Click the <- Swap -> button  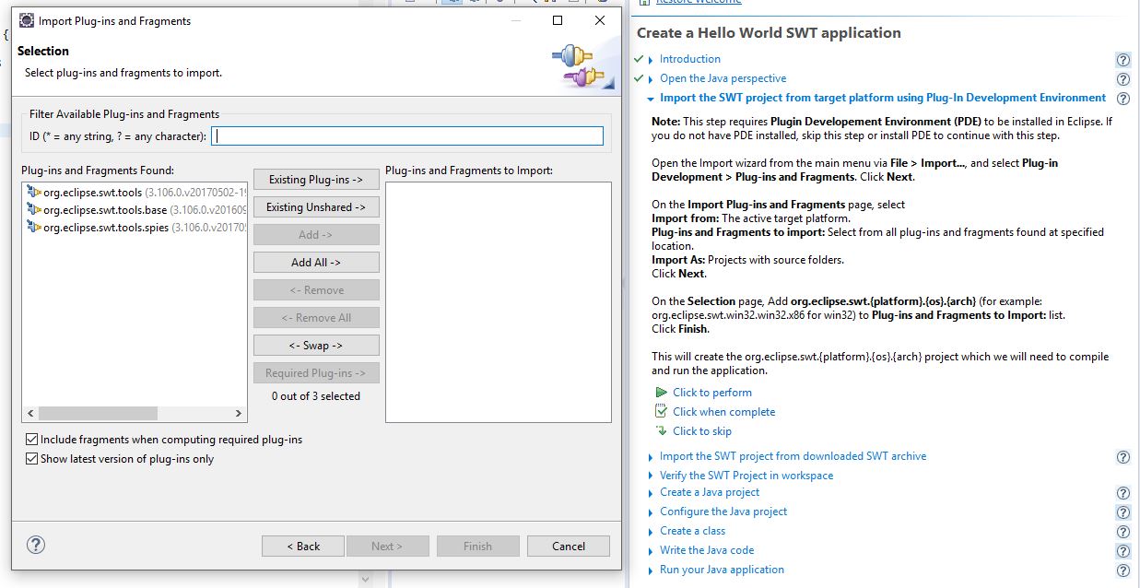click(316, 346)
